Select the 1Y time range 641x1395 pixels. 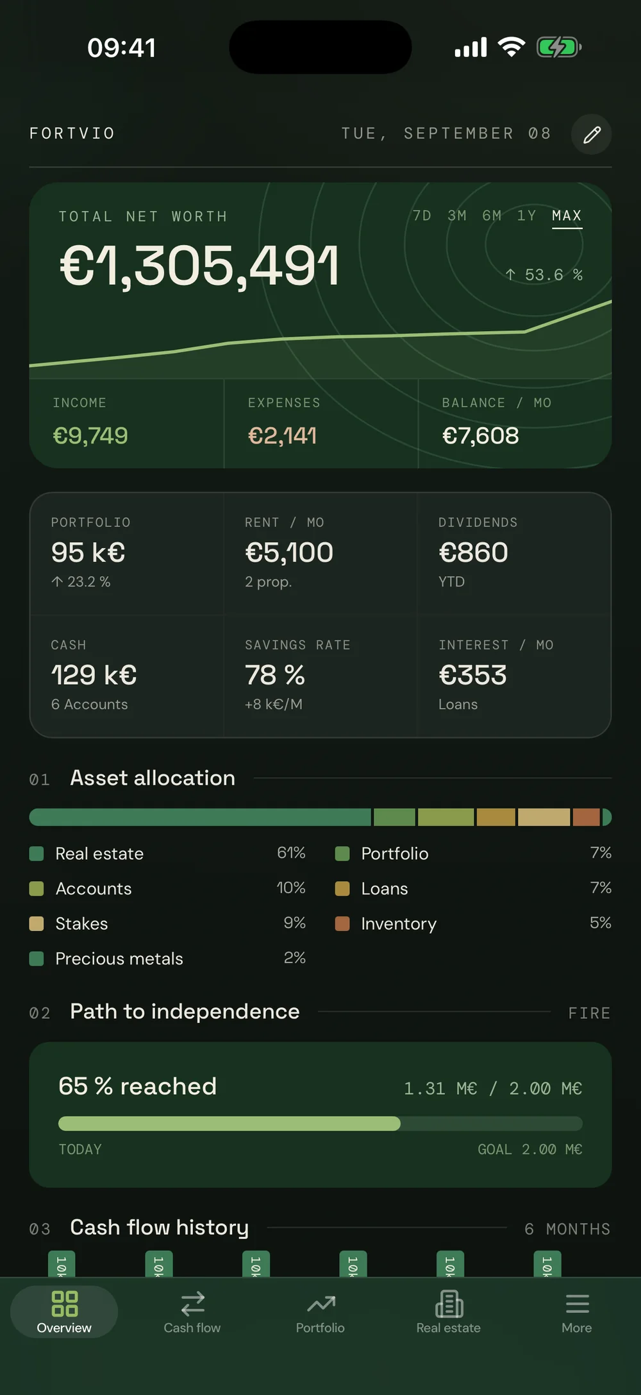(x=527, y=216)
